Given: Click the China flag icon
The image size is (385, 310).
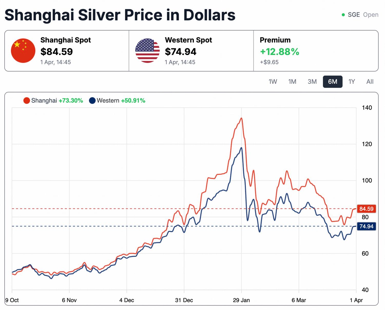Looking at the screenshot, I should tap(23, 50).
